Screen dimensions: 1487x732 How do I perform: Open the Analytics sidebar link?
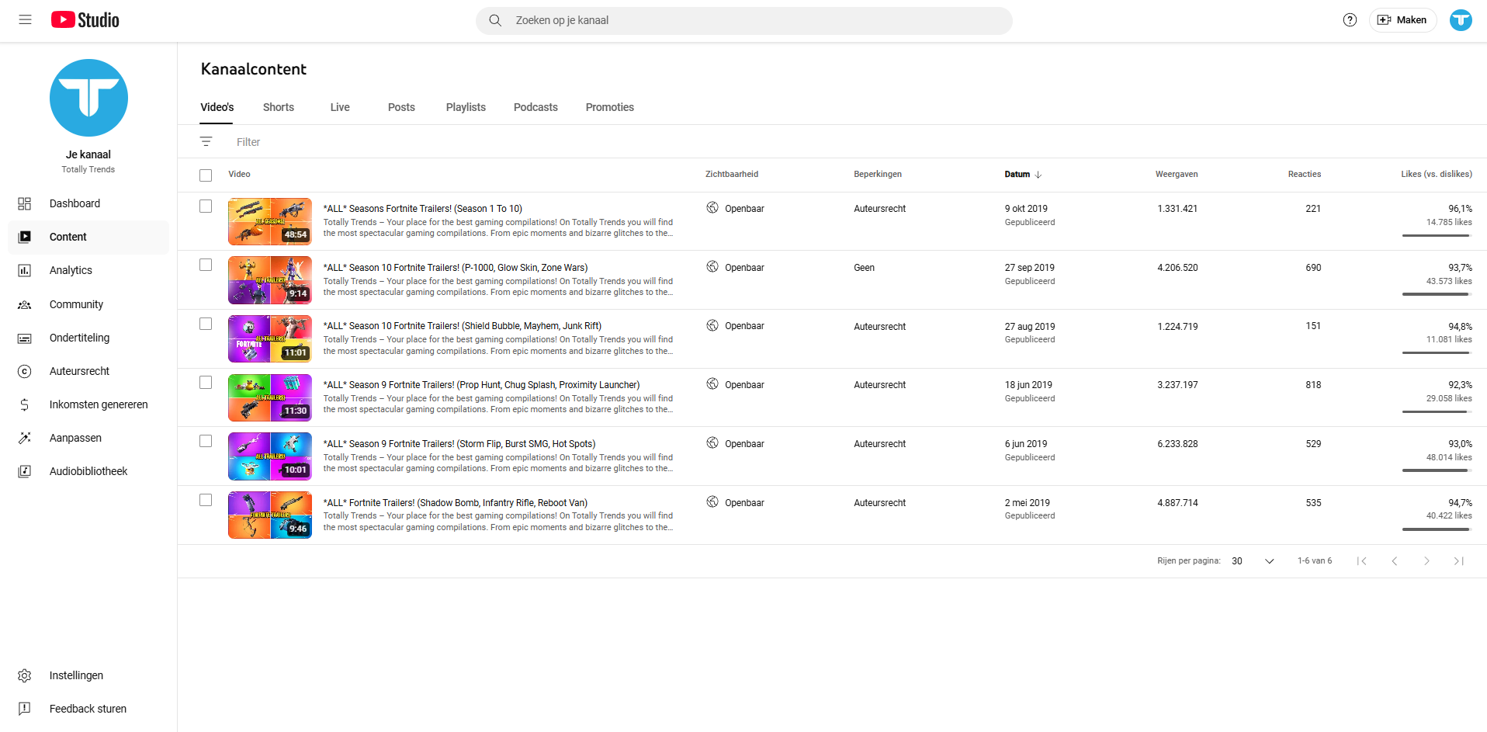[88, 270]
